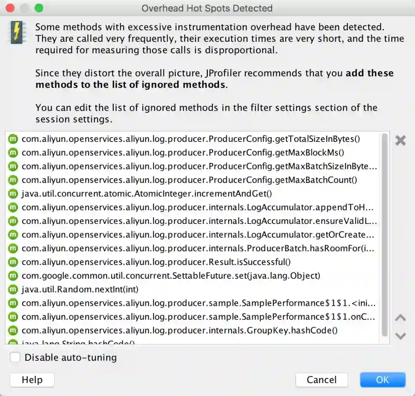Image resolution: width=415 pixels, height=396 pixels.
Task: Select the ProducerBatch.hasRoomFor method row
Action: click(198, 248)
